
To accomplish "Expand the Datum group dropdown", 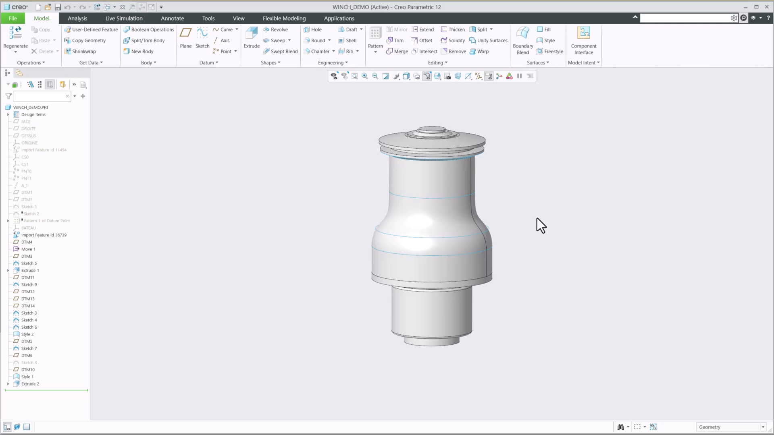I will tap(209, 62).
